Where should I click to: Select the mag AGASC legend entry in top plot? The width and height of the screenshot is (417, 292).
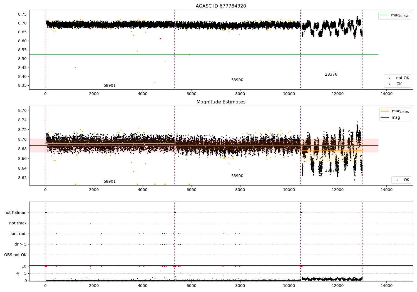(394, 16)
